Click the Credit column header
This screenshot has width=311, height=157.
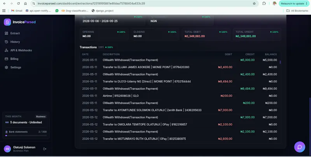tap(250, 54)
